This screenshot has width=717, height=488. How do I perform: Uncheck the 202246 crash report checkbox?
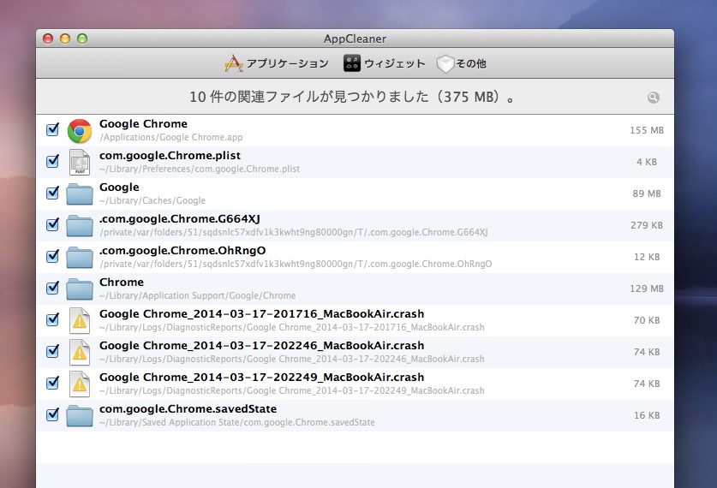[x=52, y=351]
